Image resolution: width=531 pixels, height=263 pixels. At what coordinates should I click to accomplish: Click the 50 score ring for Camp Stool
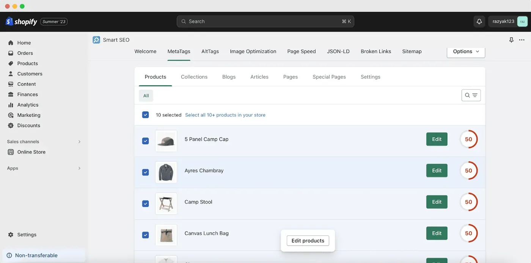pos(469,202)
